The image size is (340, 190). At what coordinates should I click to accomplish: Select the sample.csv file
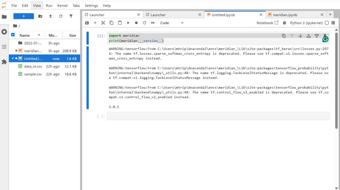click(44, 74)
